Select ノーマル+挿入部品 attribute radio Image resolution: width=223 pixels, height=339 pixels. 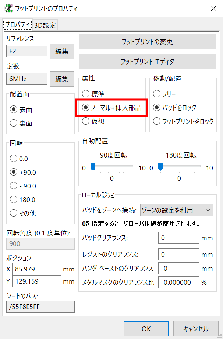(x=112, y=107)
